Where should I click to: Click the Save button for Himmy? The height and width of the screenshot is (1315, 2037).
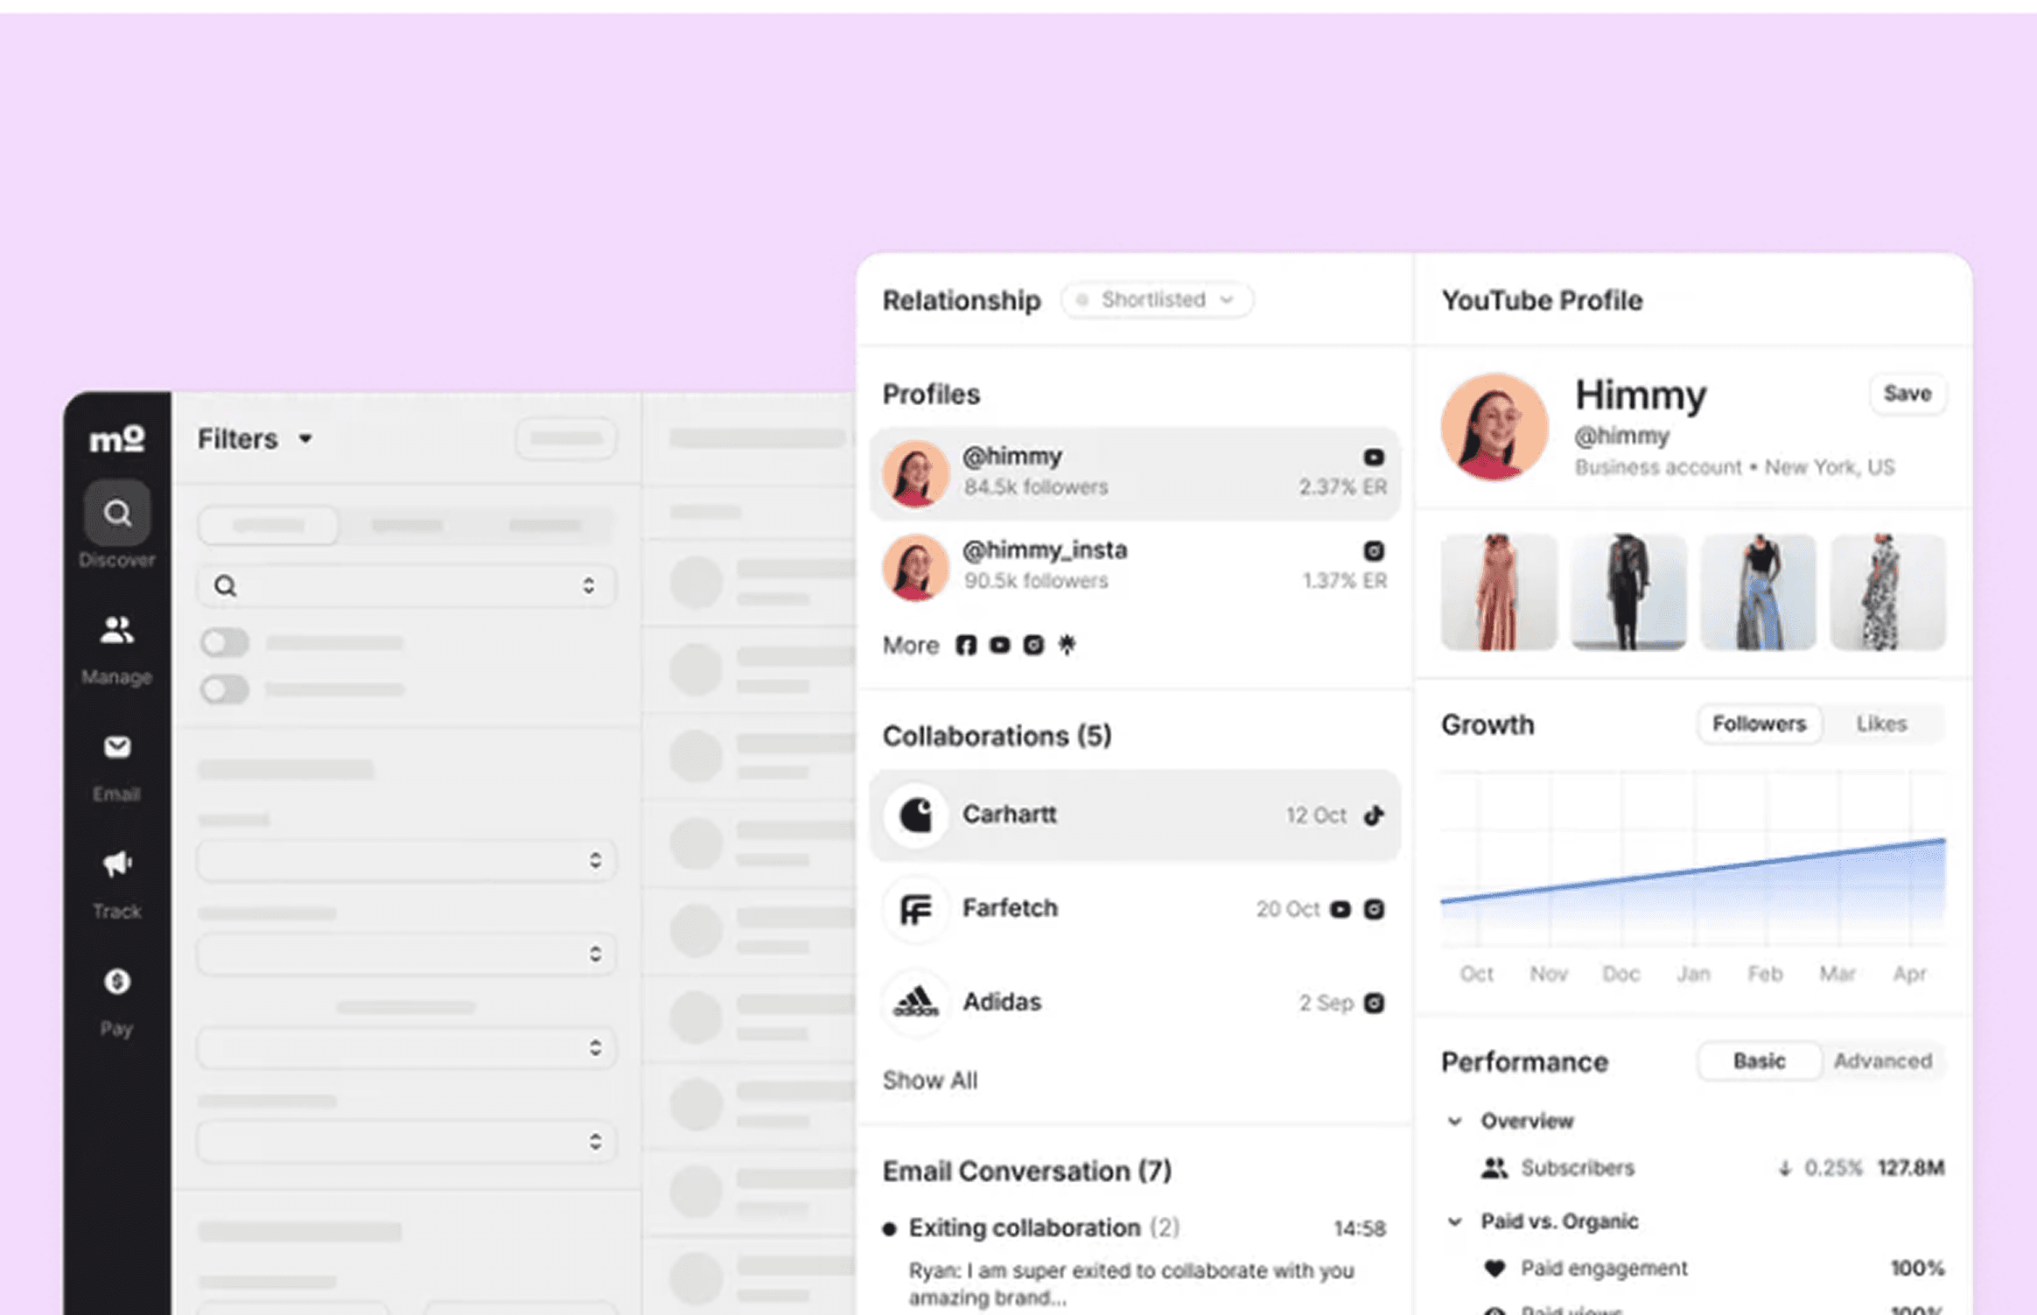(x=1907, y=394)
